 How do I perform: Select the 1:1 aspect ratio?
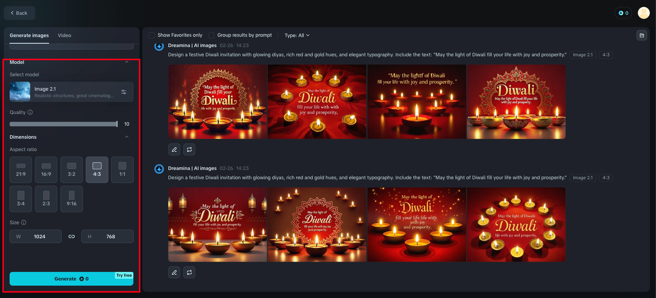pyautogui.click(x=122, y=170)
